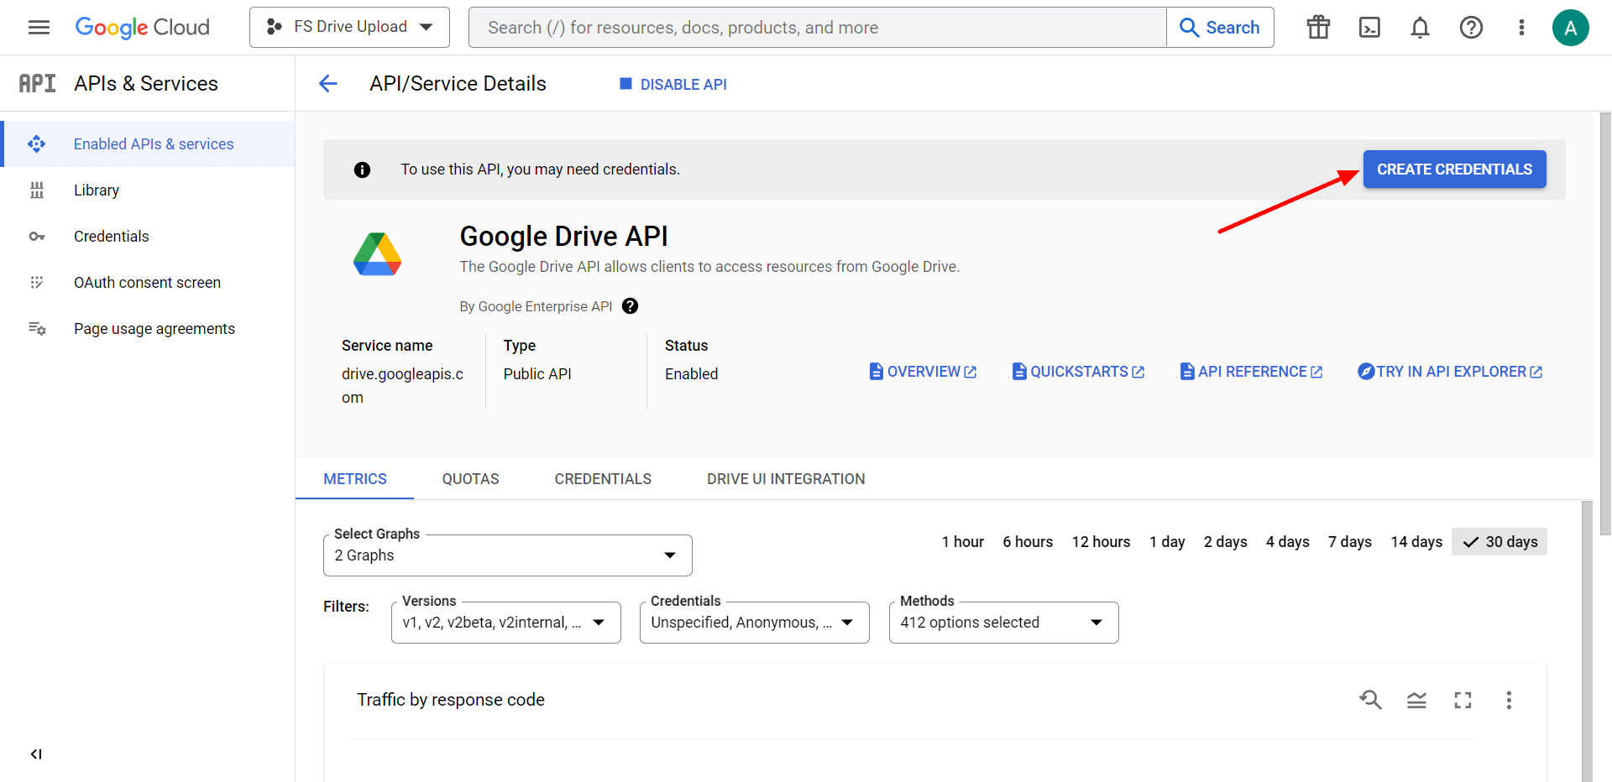This screenshot has height=782, width=1612.
Task: Open Library in sidebar
Action: (x=97, y=190)
